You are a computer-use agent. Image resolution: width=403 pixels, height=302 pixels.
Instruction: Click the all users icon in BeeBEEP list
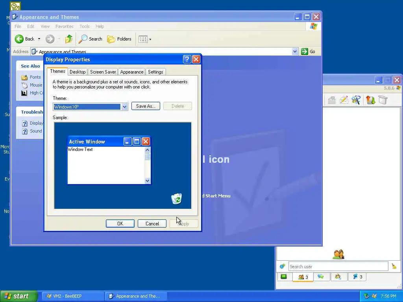click(338, 254)
